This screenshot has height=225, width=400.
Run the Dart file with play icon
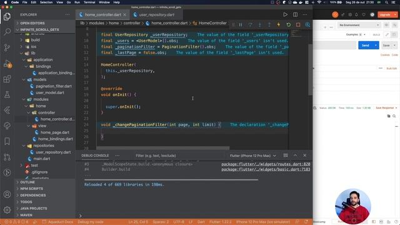coord(285,14)
